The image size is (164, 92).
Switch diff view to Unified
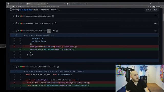[x=148, y=10]
